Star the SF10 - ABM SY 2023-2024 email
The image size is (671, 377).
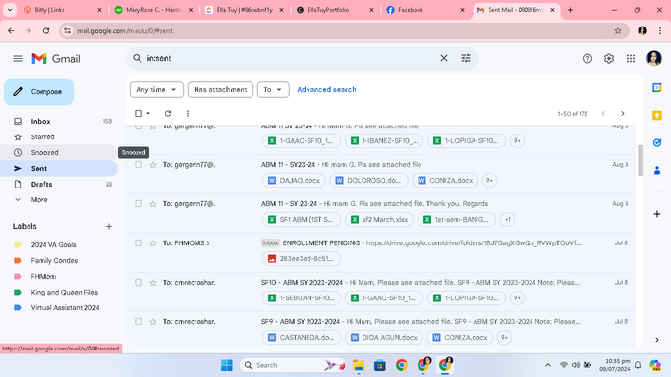[153, 283]
